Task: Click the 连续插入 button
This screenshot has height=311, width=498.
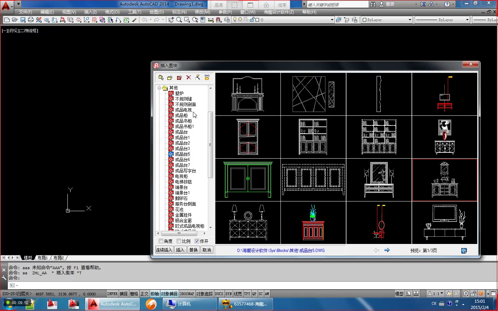Action: tap(164, 250)
